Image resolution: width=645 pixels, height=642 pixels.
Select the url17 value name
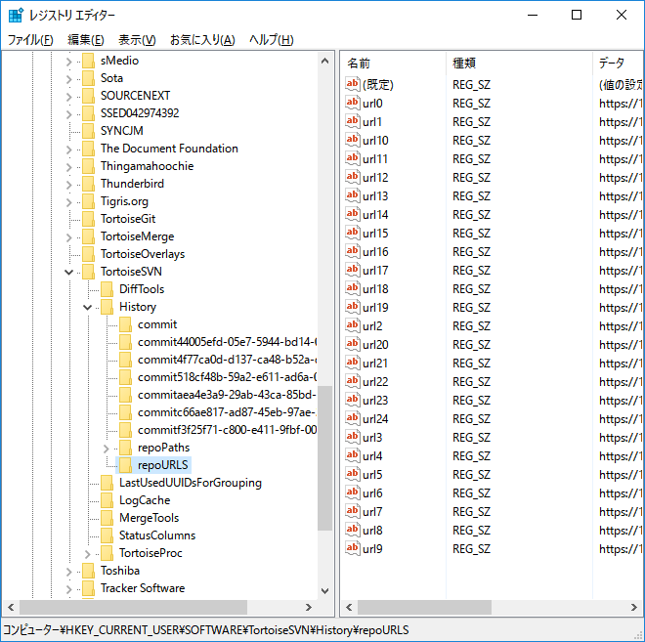click(x=375, y=271)
